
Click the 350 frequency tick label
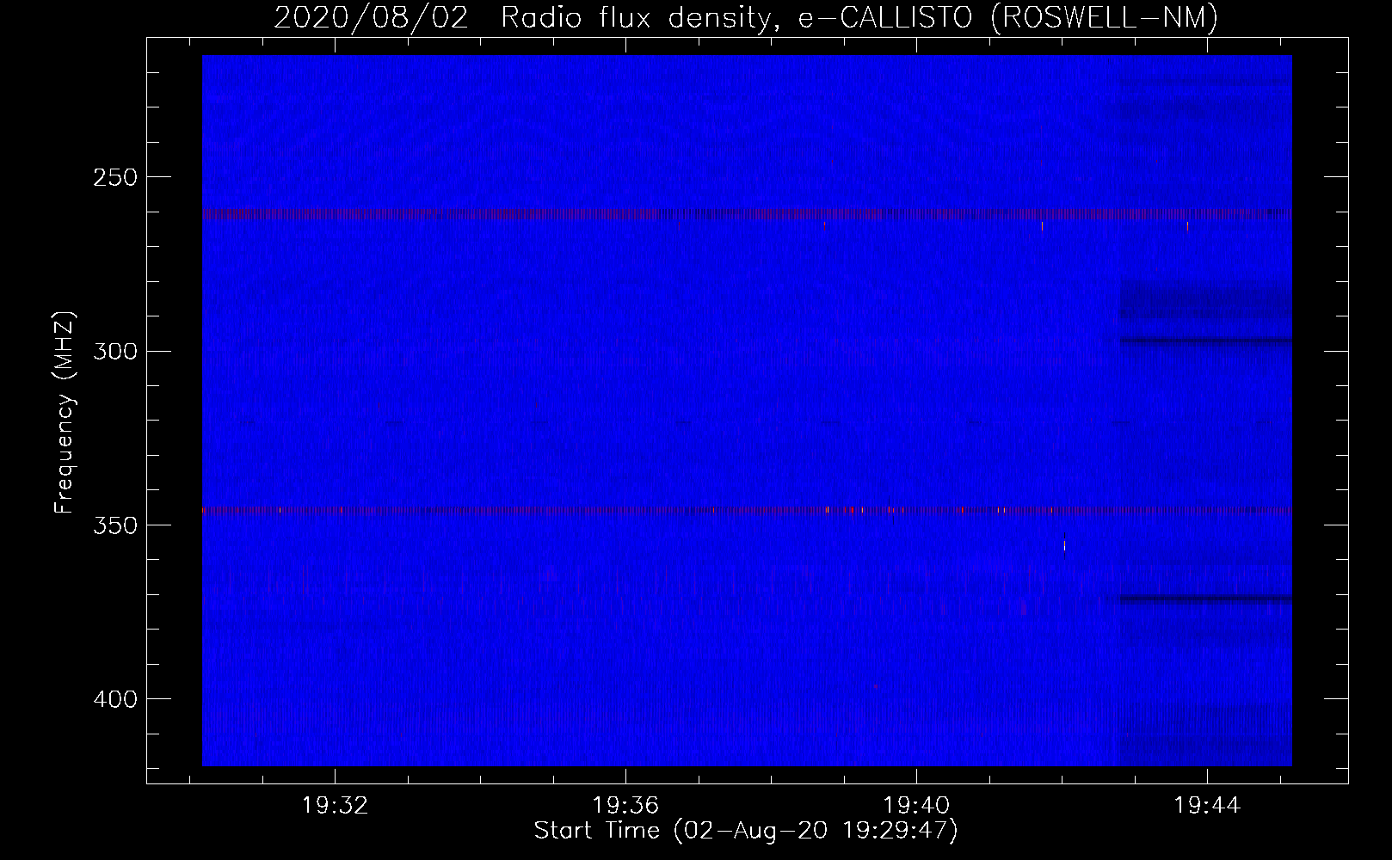[115, 526]
